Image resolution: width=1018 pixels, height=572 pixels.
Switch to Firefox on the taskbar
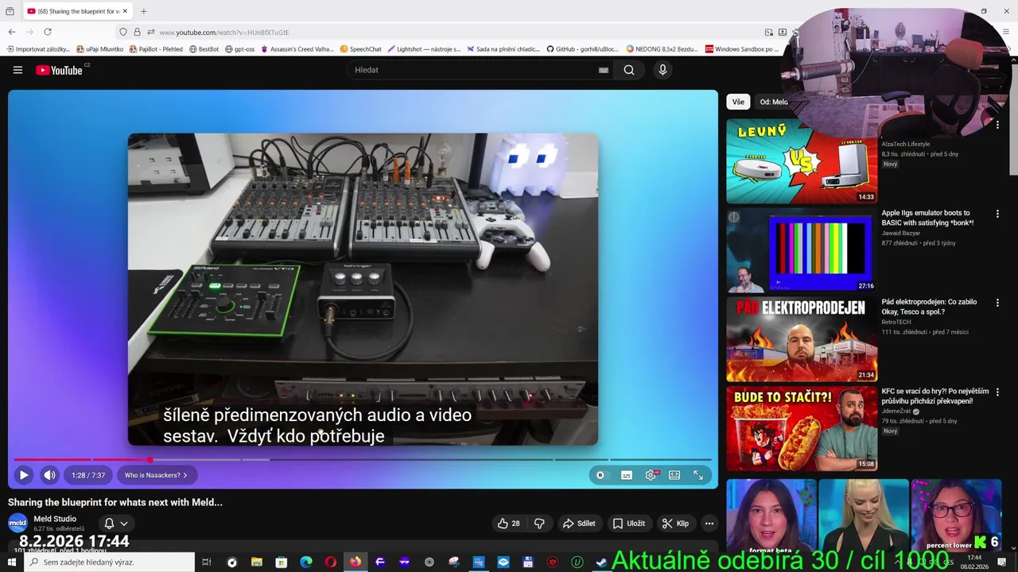356,562
